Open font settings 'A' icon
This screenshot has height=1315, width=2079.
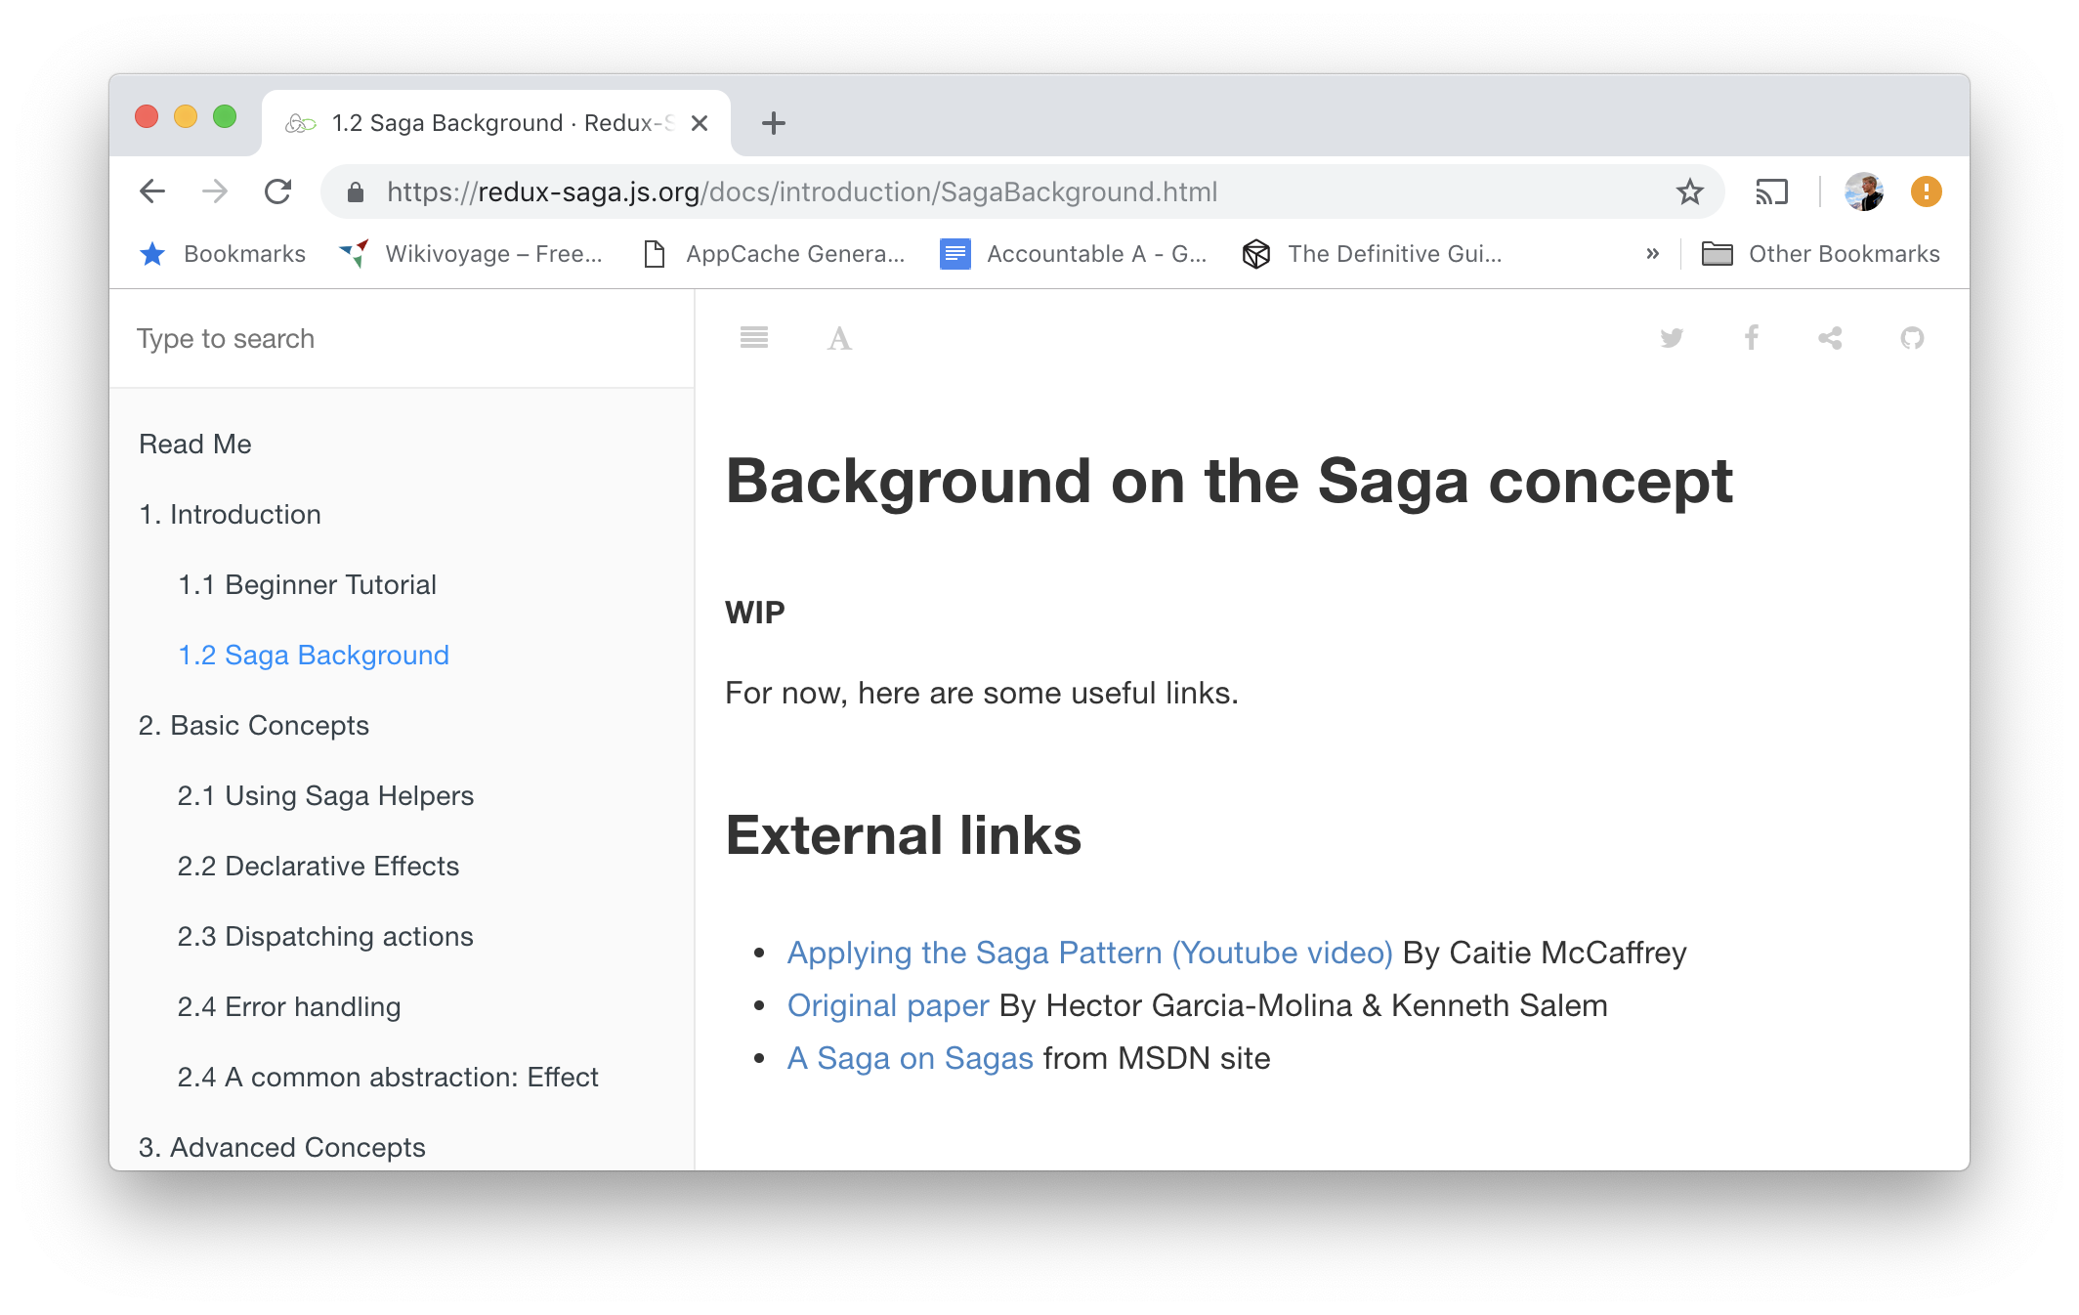click(839, 339)
